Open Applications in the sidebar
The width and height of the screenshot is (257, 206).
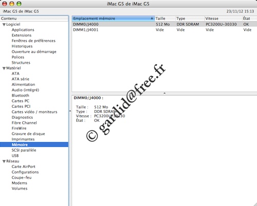tap(23, 30)
